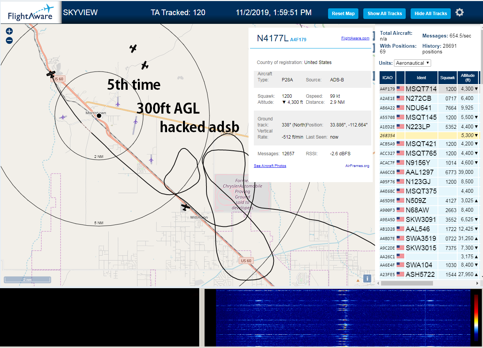
Task: Select the AAL546 ident in the table
Action: tap(418, 229)
